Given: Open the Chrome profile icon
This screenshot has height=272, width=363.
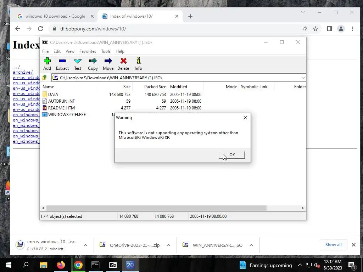Looking at the screenshot, I should point(341,29).
